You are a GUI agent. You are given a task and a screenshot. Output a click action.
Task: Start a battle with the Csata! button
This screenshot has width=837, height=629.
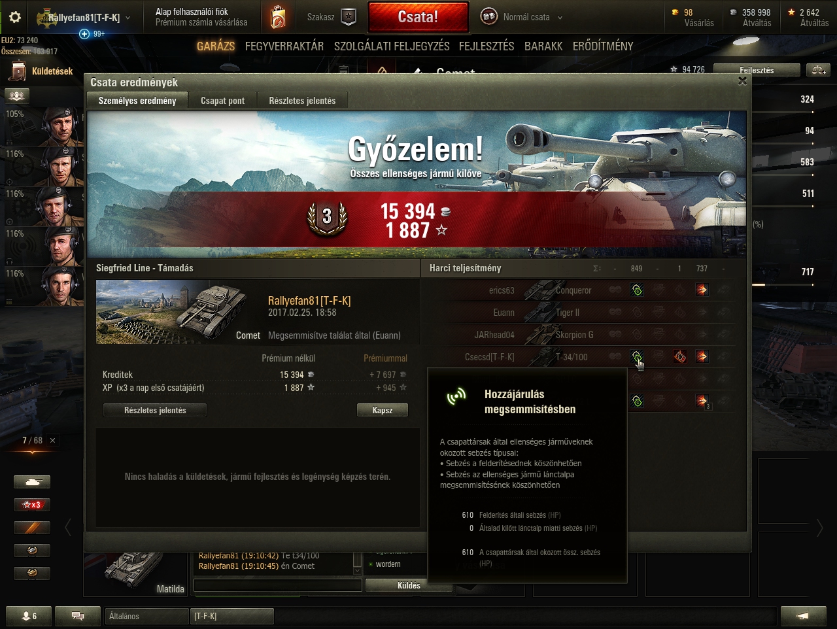[418, 17]
